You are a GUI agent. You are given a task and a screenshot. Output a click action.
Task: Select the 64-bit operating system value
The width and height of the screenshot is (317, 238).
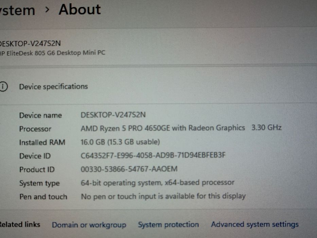(x=158, y=183)
